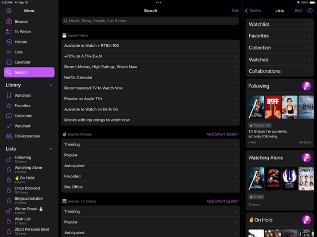The width and height of the screenshot is (317, 237).
Task: Tap the avatar on Following card
Action: (x=307, y=86)
